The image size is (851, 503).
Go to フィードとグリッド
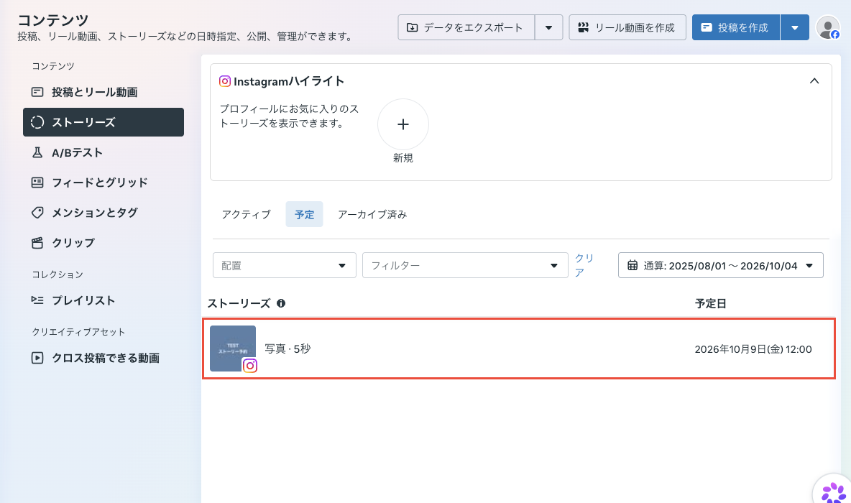(x=103, y=183)
